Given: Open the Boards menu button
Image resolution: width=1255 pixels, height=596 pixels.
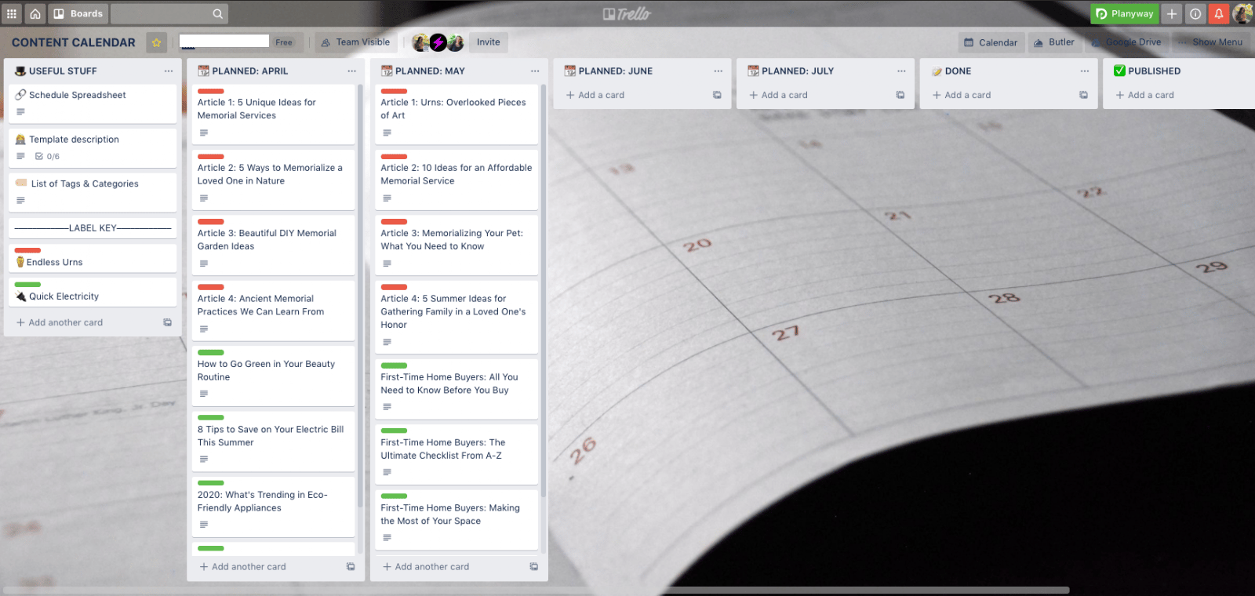Looking at the screenshot, I should (78, 13).
